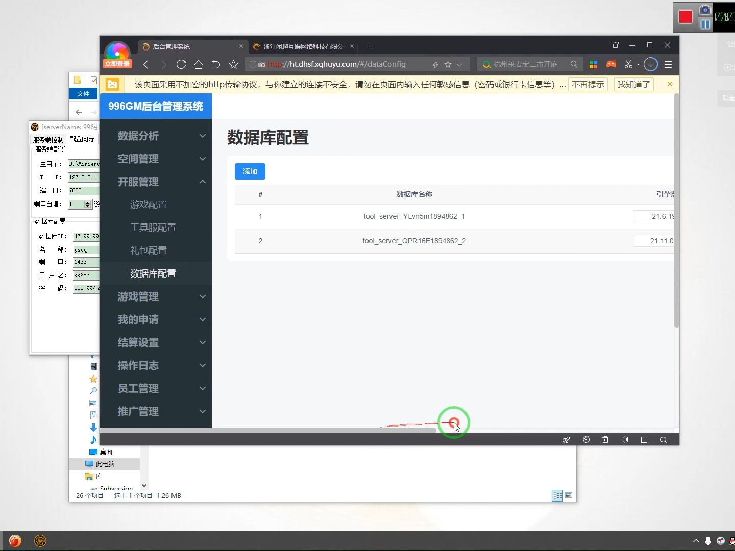Click the 端口 field showing 7000

pyautogui.click(x=84, y=190)
